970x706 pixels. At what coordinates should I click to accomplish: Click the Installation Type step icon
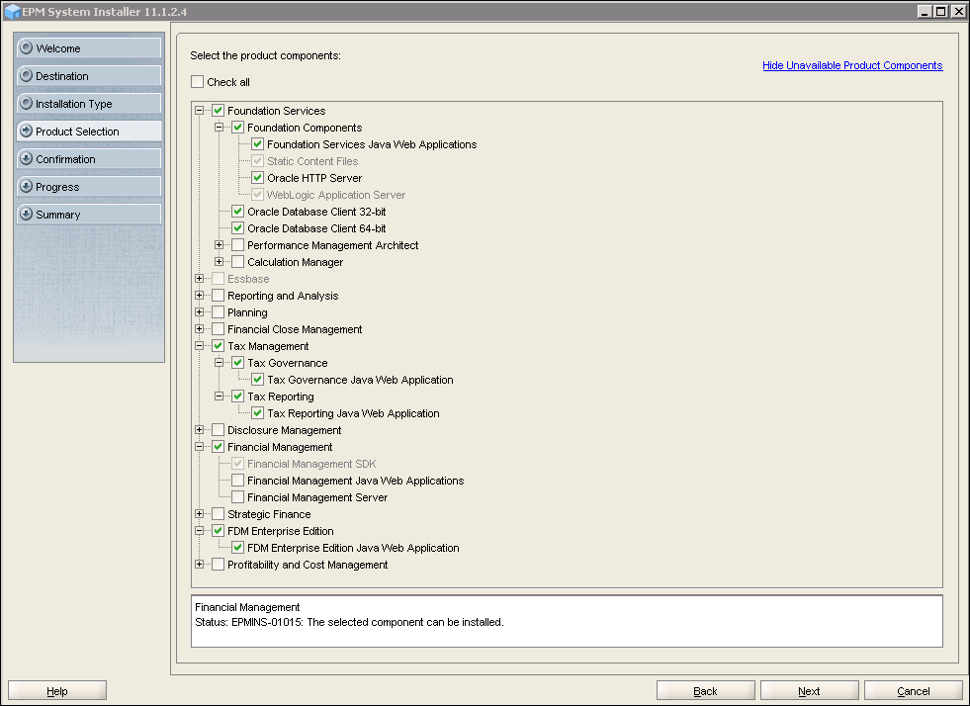(26, 104)
